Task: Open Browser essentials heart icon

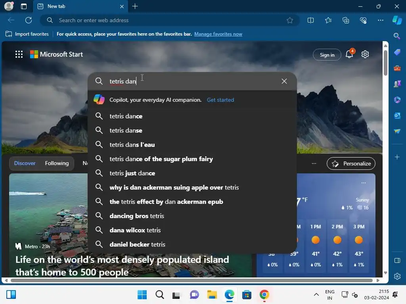Action: tap(363, 20)
